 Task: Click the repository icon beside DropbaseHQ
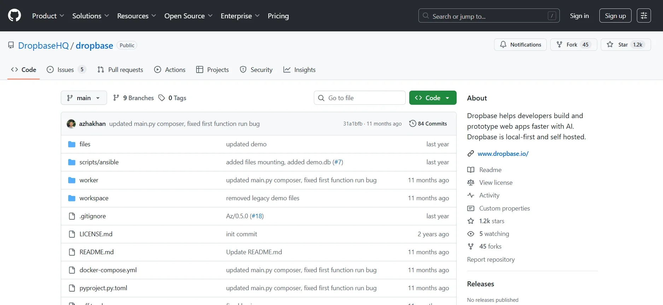click(x=11, y=45)
